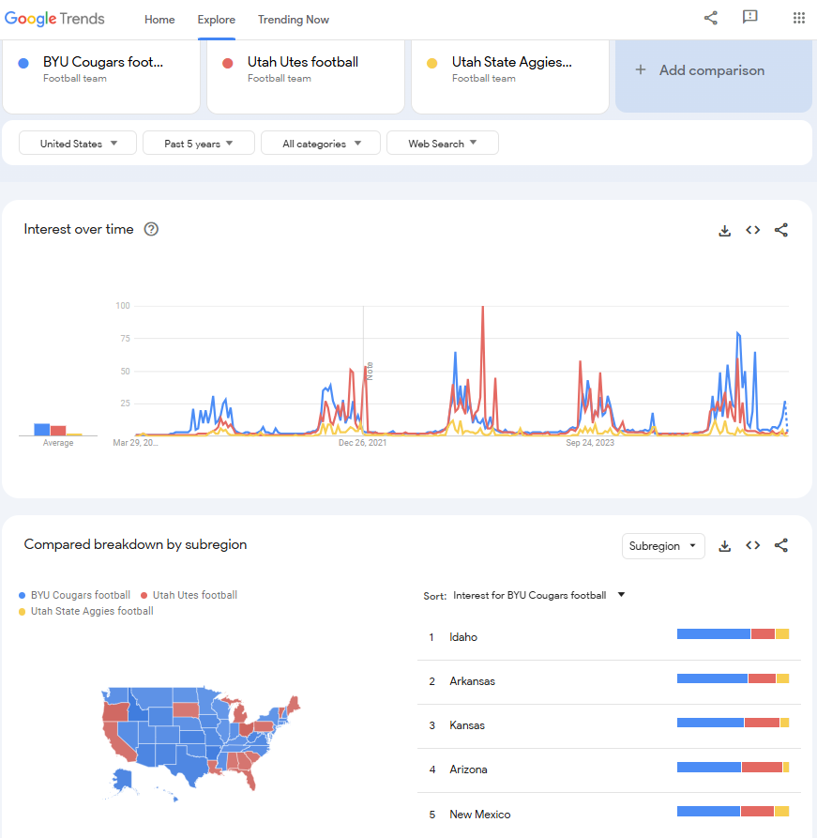Open the Google apps grid icon
Screen dimensions: 817x838
(x=799, y=18)
